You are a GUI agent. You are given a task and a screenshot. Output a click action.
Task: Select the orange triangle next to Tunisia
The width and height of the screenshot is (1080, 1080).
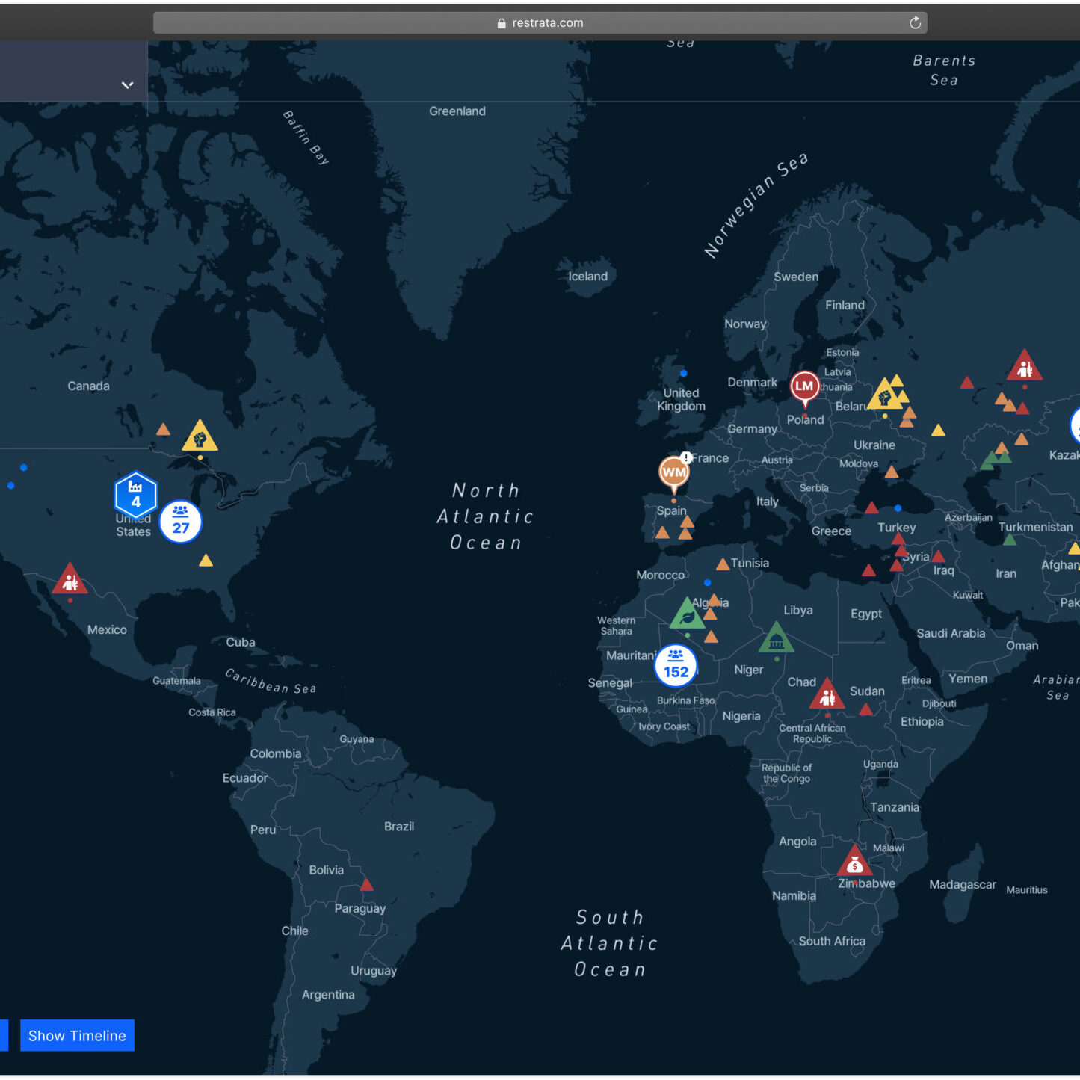pyautogui.click(x=723, y=564)
